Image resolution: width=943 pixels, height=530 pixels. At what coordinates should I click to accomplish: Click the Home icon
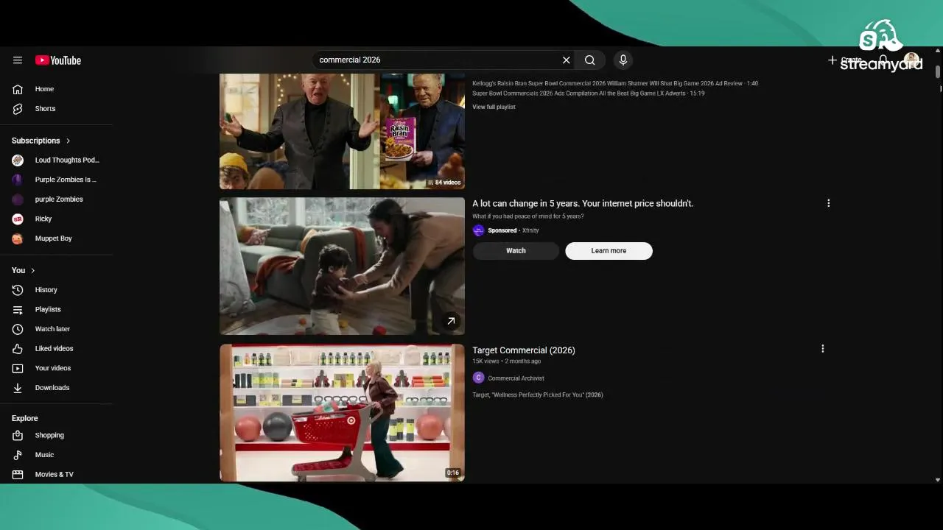point(18,89)
